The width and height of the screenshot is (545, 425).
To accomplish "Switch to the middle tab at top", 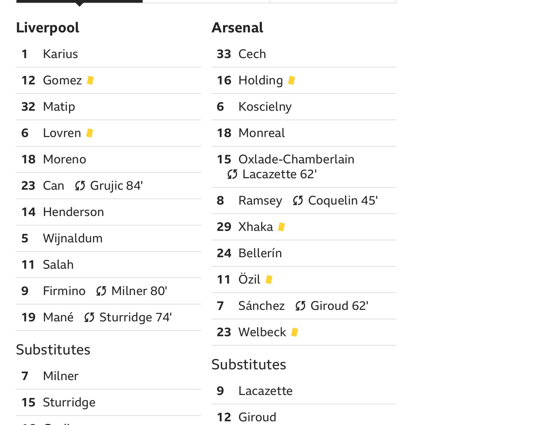I will [x=207, y=2].
